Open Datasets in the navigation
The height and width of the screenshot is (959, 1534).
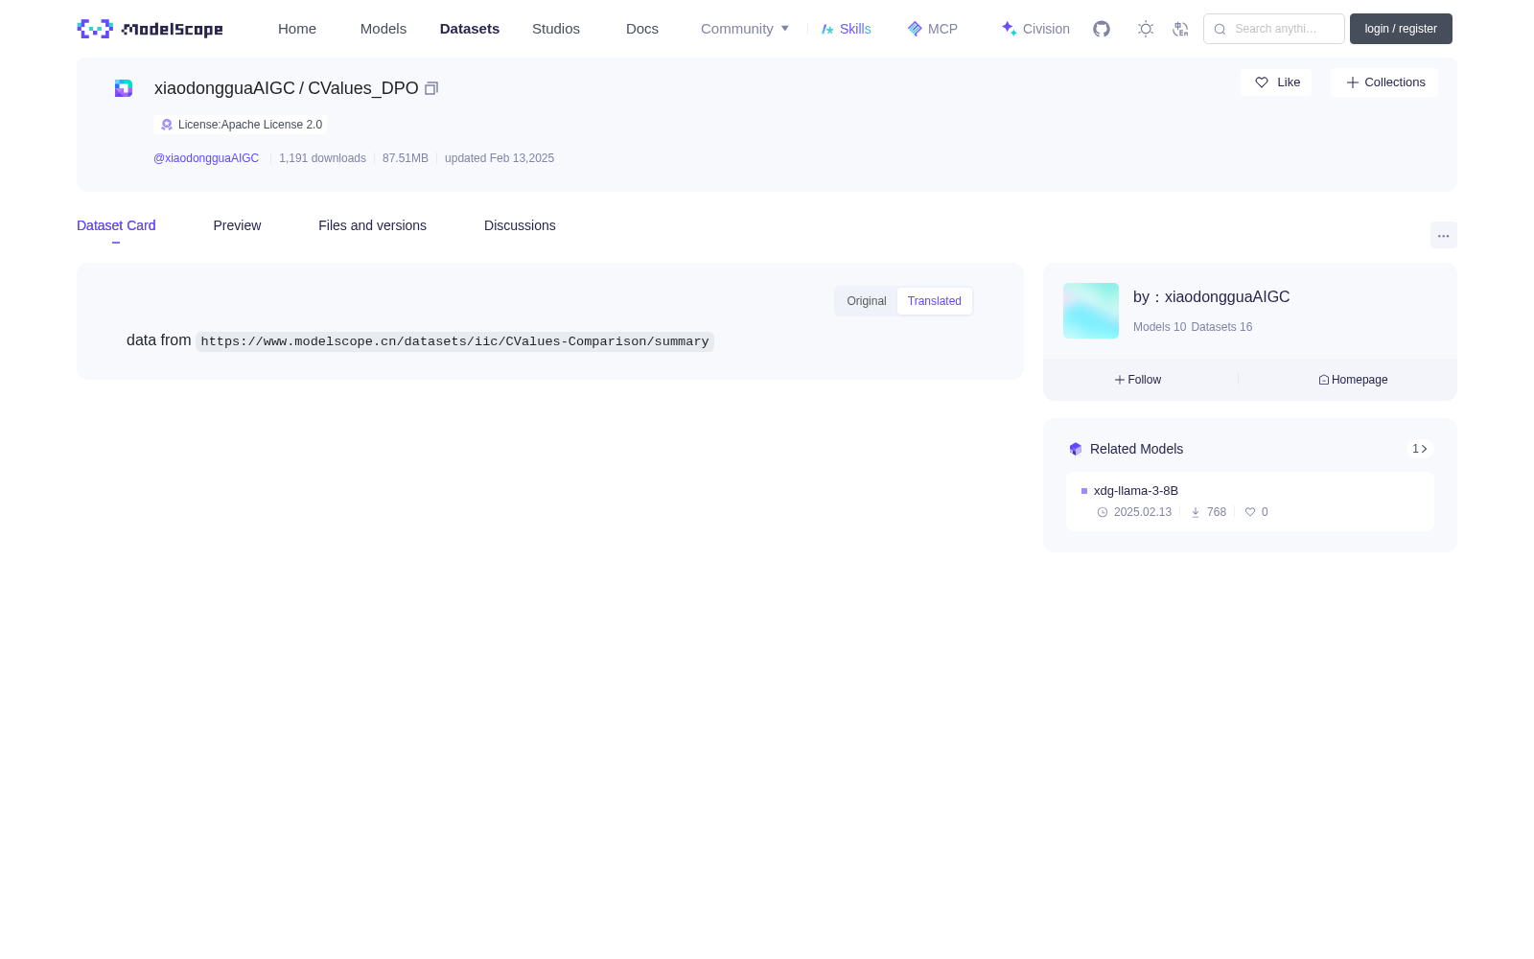click(470, 29)
